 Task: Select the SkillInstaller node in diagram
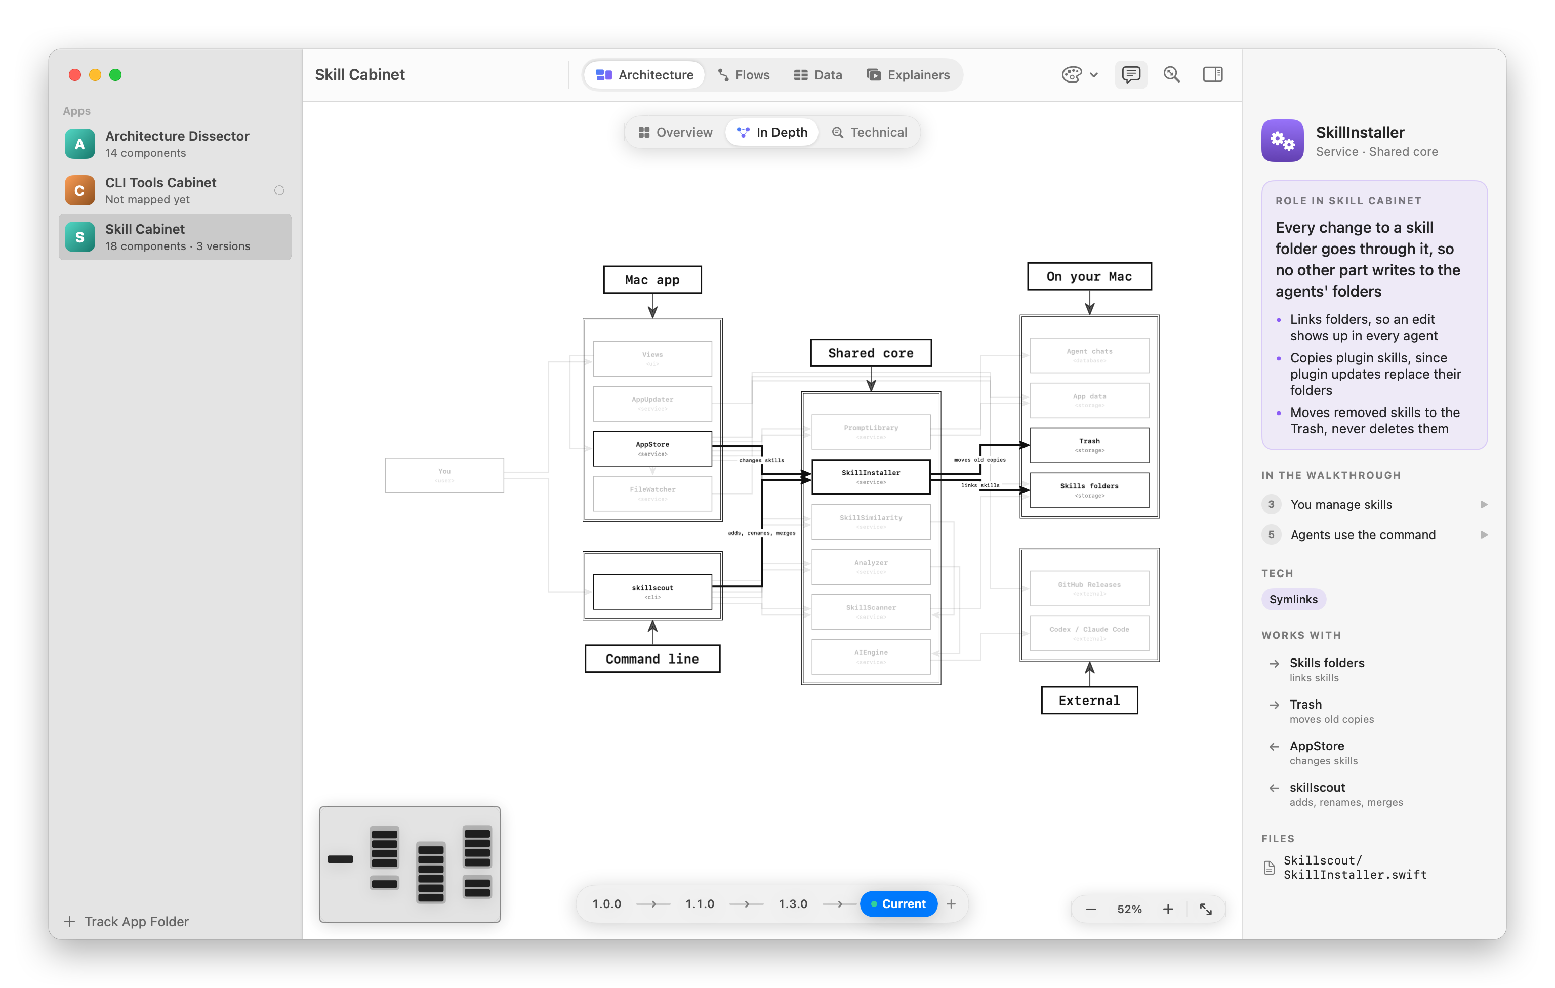pos(871,477)
